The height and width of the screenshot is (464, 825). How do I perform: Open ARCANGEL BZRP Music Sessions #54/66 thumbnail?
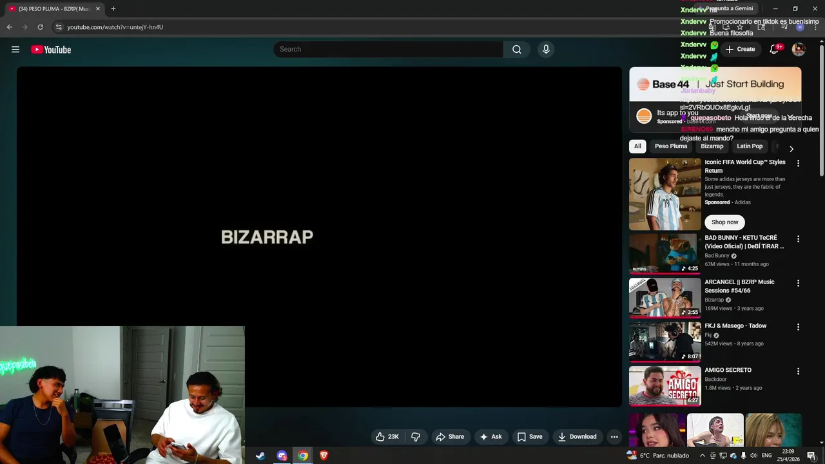point(665,298)
